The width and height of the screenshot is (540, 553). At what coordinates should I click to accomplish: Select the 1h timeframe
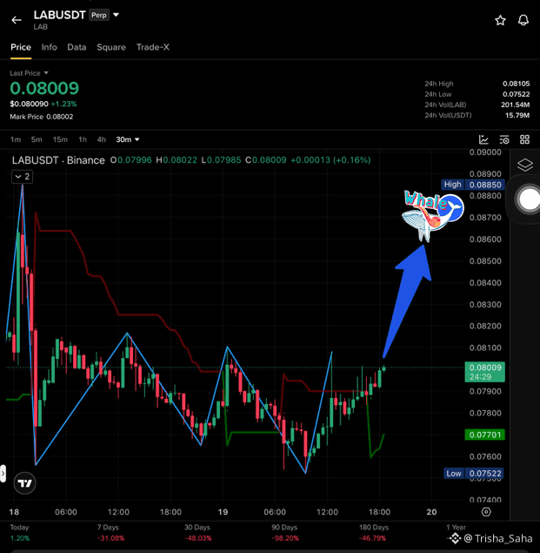(83, 139)
